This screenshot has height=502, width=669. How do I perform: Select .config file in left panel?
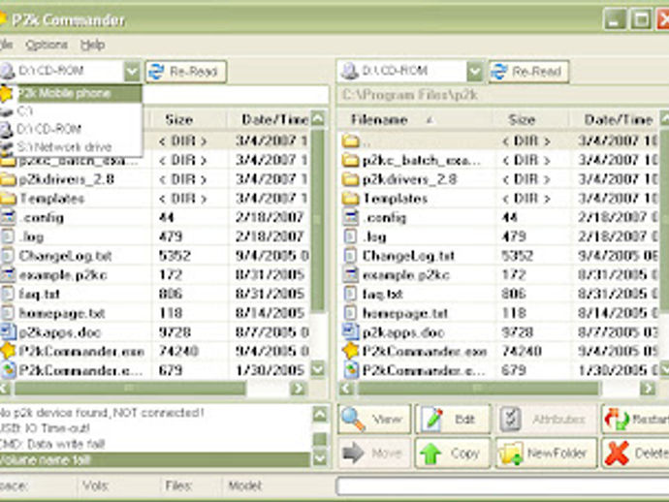[42, 217]
